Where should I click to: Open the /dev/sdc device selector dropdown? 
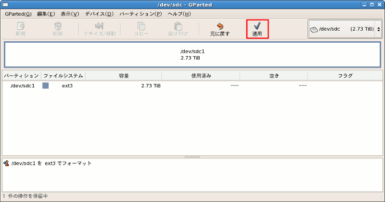click(x=345, y=29)
